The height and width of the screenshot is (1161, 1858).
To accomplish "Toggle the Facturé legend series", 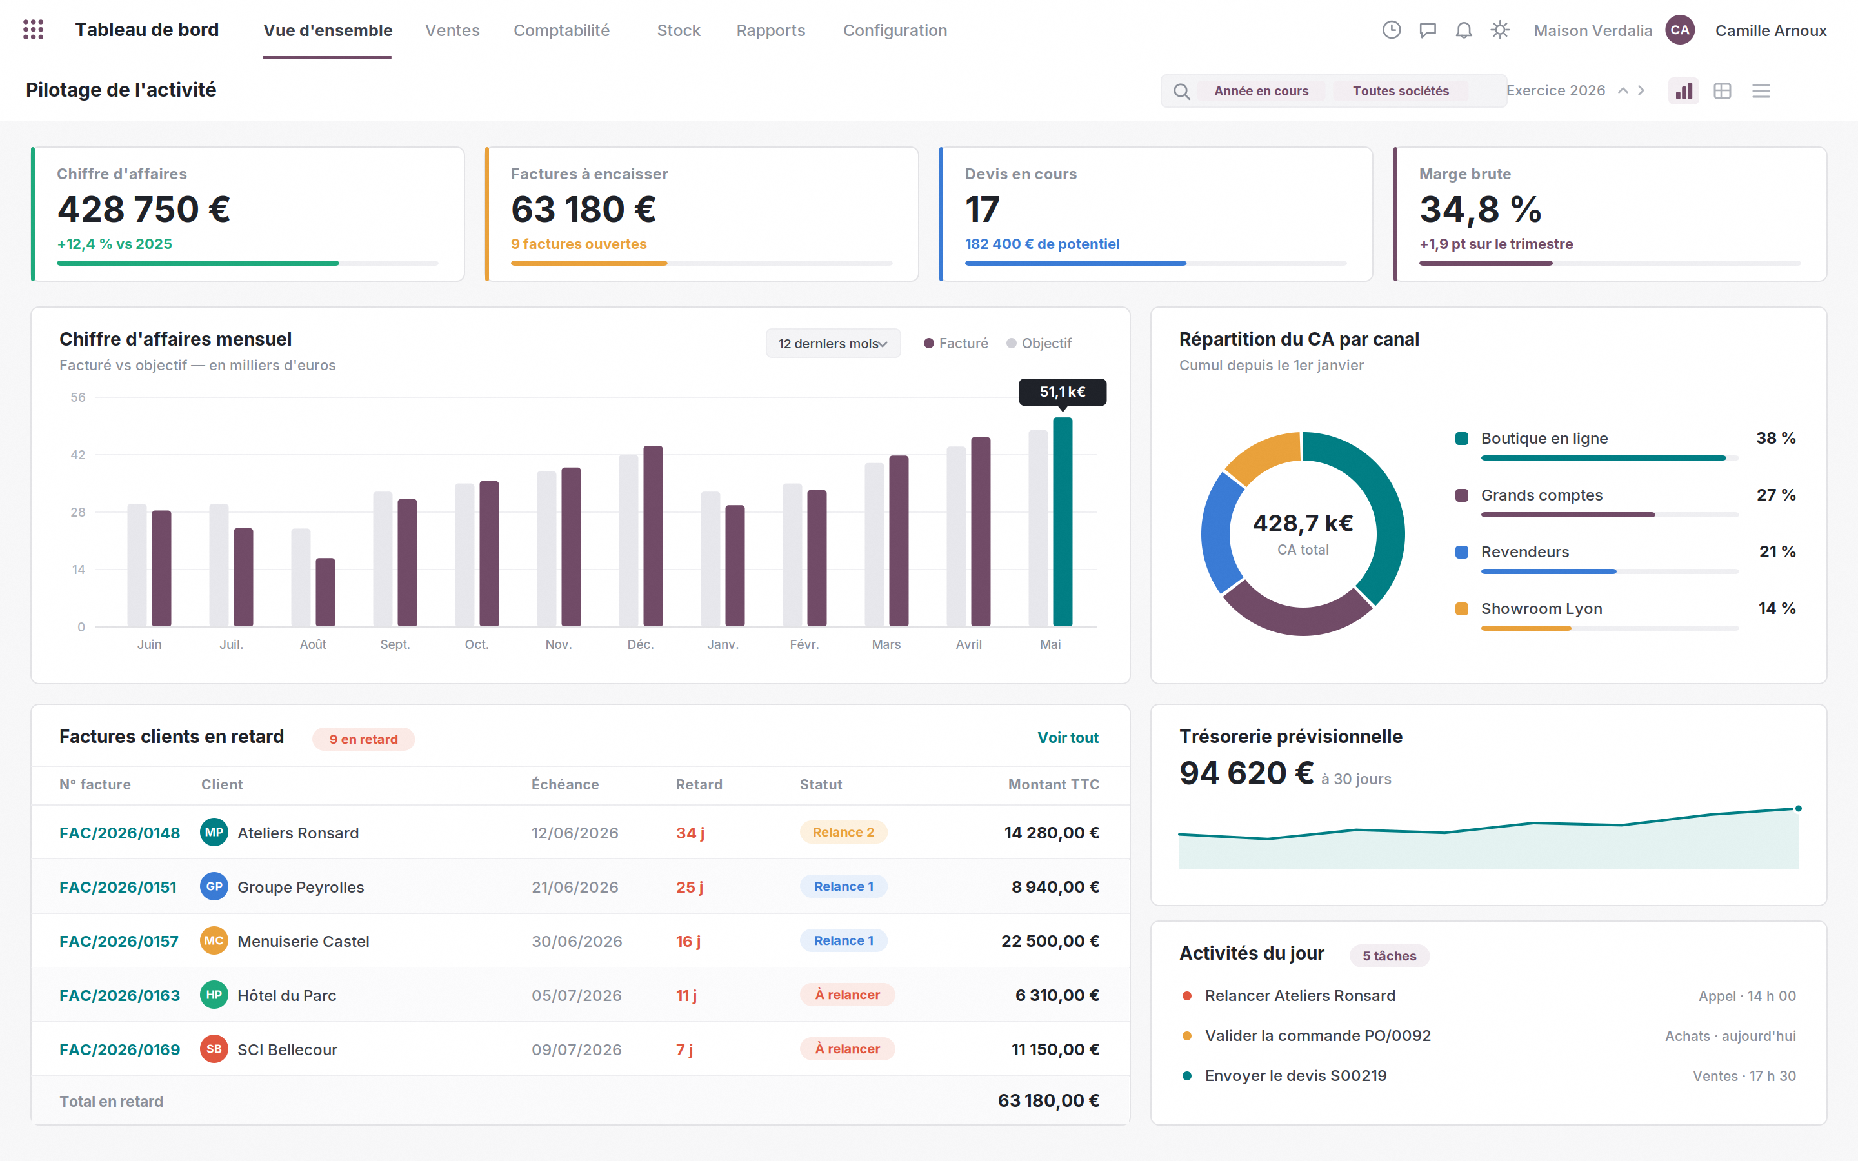I will [956, 343].
